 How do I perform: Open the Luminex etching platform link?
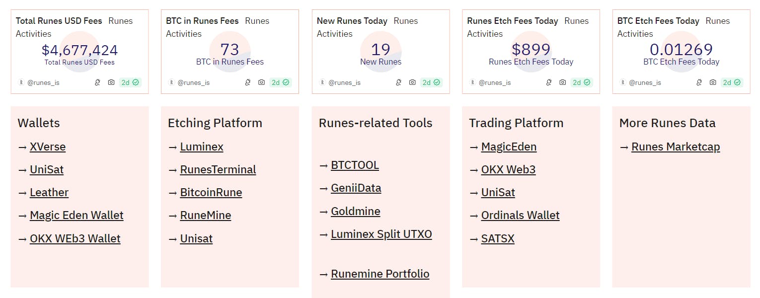(202, 147)
